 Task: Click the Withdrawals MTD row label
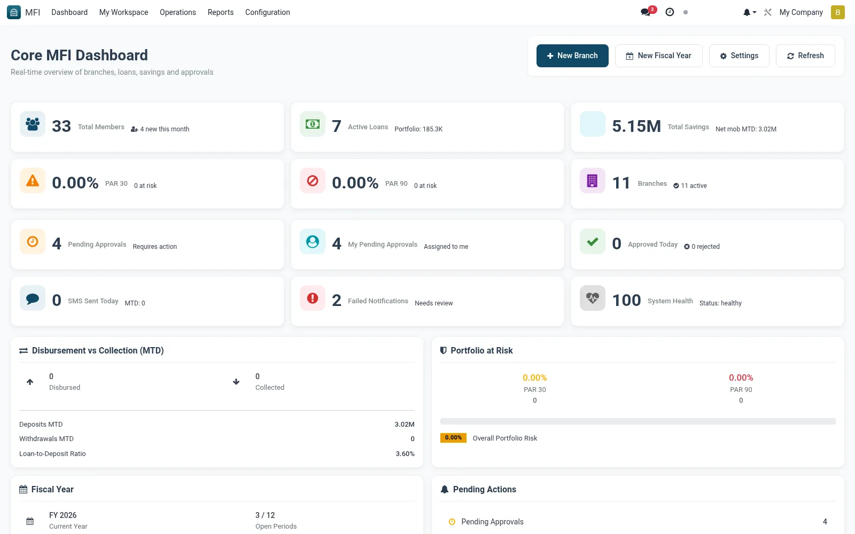click(46, 439)
